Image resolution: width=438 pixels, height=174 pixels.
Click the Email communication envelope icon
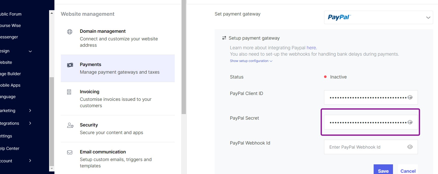pos(70,152)
